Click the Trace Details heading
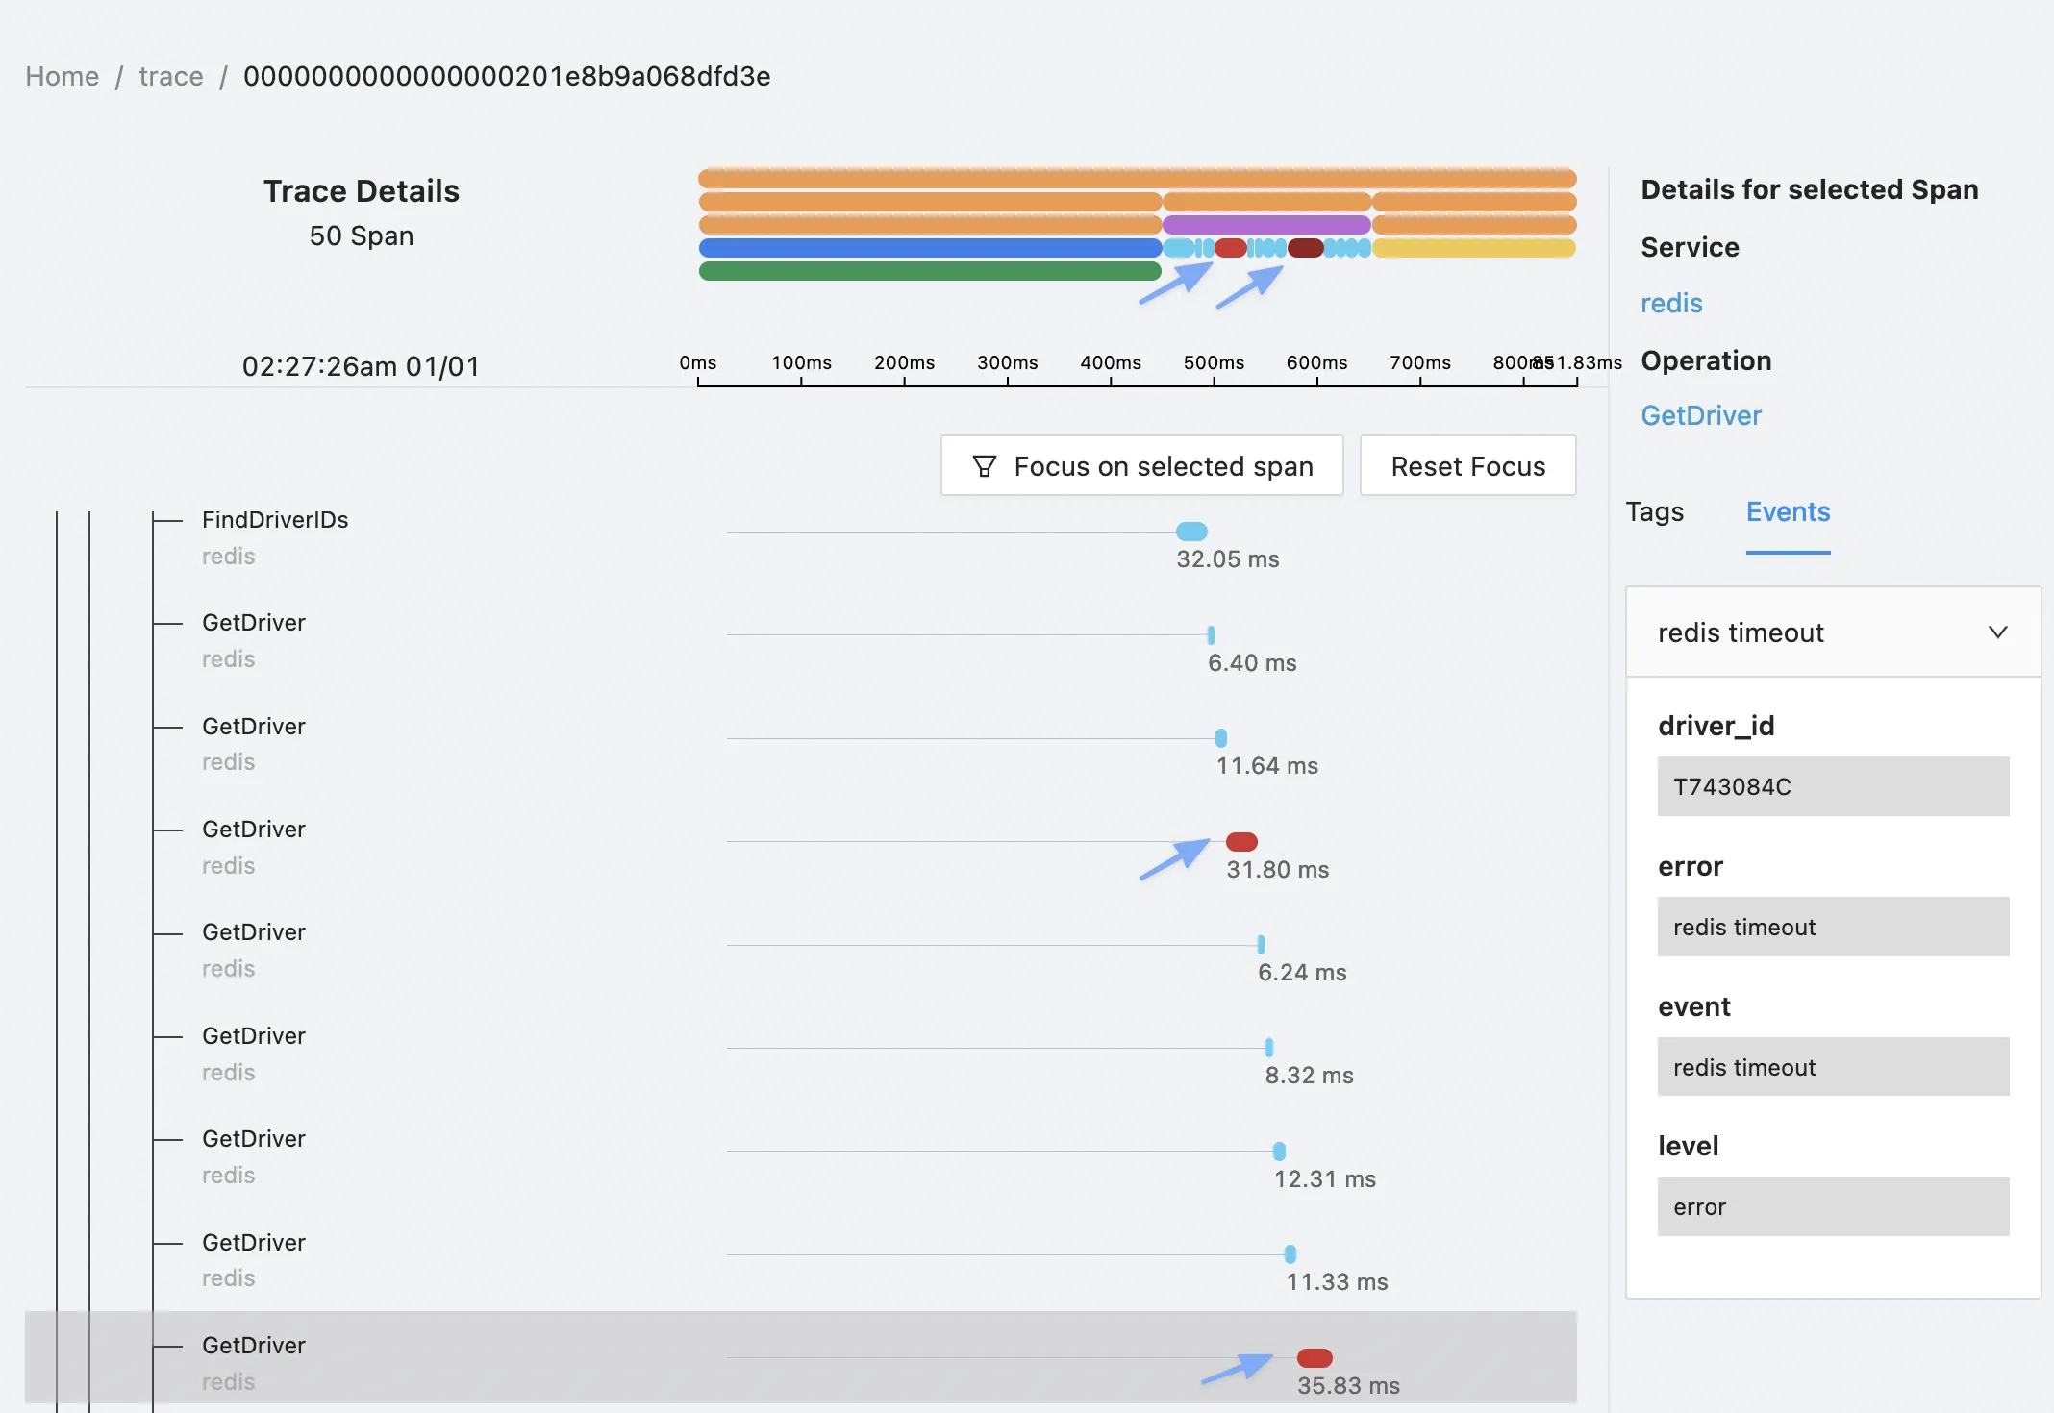Viewport: 2054px width, 1413px height. 362,191
